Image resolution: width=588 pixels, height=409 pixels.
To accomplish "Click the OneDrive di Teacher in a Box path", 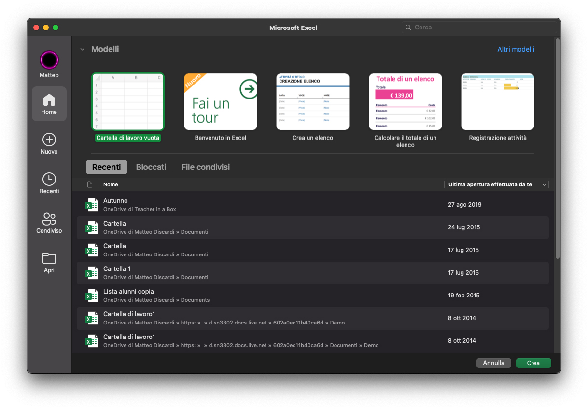I will [140, 209].
